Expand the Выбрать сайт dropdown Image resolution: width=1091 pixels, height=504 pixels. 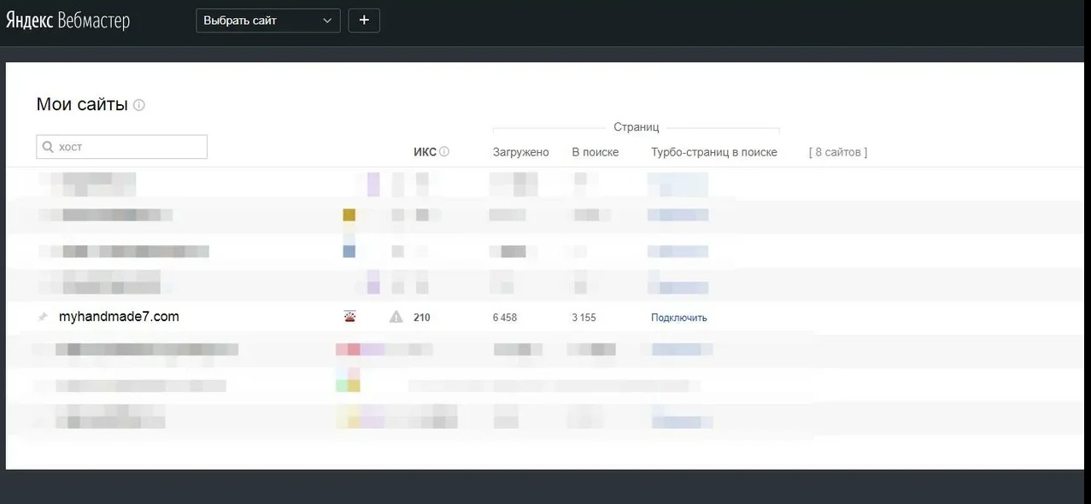coord(268,21)
